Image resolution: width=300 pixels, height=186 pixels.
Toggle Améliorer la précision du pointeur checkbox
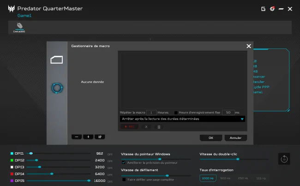(124, 162)
